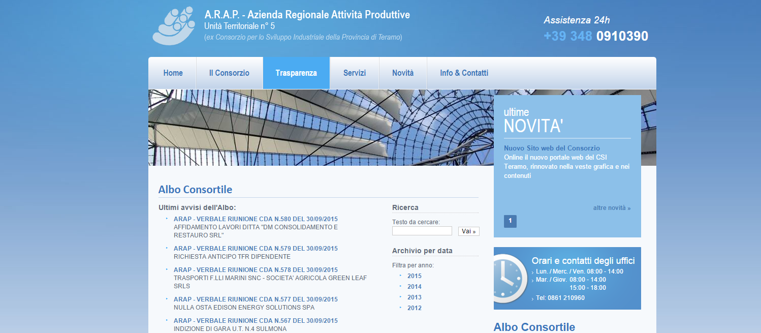Click the clock icon in office hours box
This screenshot has width=761, height=333.
pyautogui.click(x=509, y=279)
